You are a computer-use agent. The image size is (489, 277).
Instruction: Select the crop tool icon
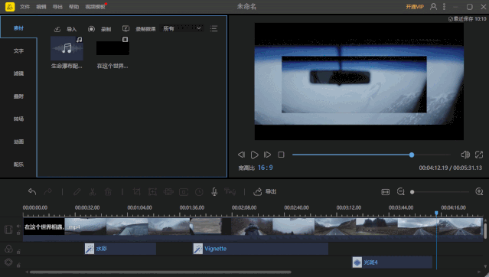[136, 191]
